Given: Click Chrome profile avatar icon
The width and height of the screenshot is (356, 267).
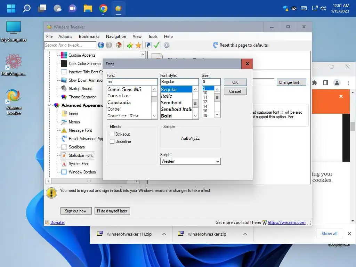Looking at the screenshot, I should click(x=337, y=83).
